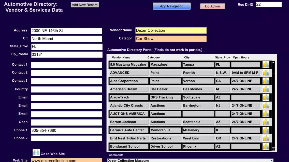The height and width of the screenshot is (162, 289).
Task: Click inside the Comments text box
Action: 188,160
